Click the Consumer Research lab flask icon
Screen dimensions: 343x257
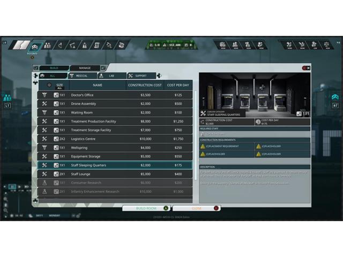pyautogui.click(x=44, y=183)
